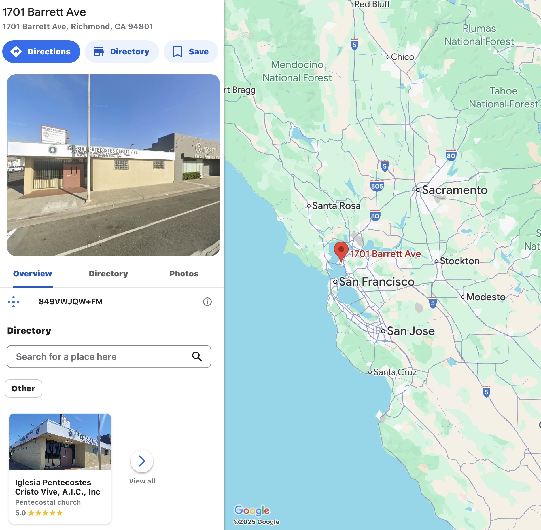Click the Sacramento label on map

coord(455,190)
